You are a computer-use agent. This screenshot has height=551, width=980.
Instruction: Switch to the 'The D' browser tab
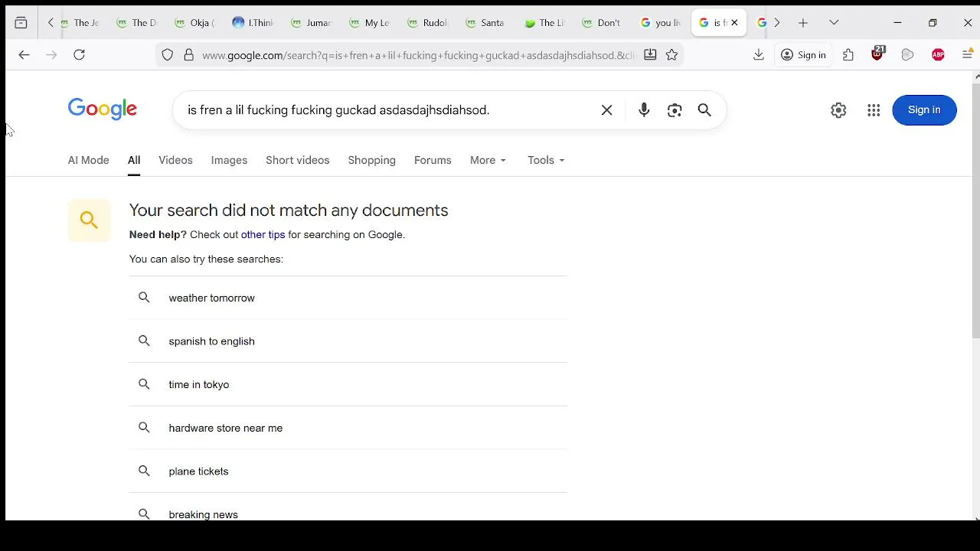(136, 23)
